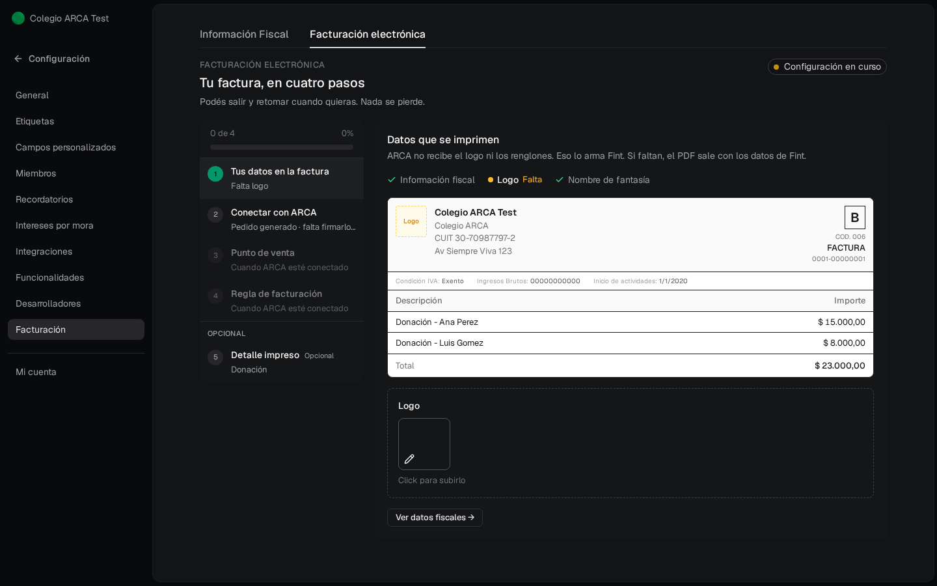The height and width of the screenshot is (586, 937).
Task: Click the Colegio ARCA Test organization name
Action: click(69, 18)
